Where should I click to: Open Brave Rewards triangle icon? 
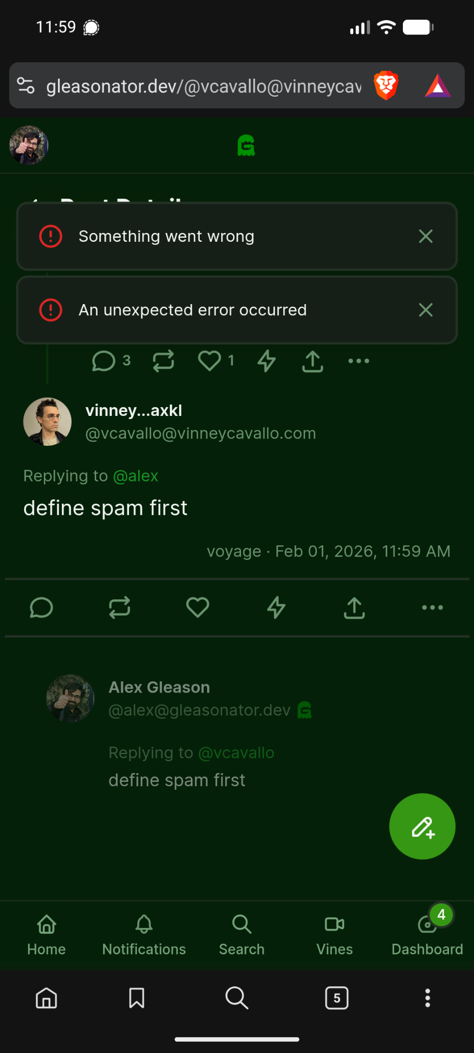[x=438, y=86]
